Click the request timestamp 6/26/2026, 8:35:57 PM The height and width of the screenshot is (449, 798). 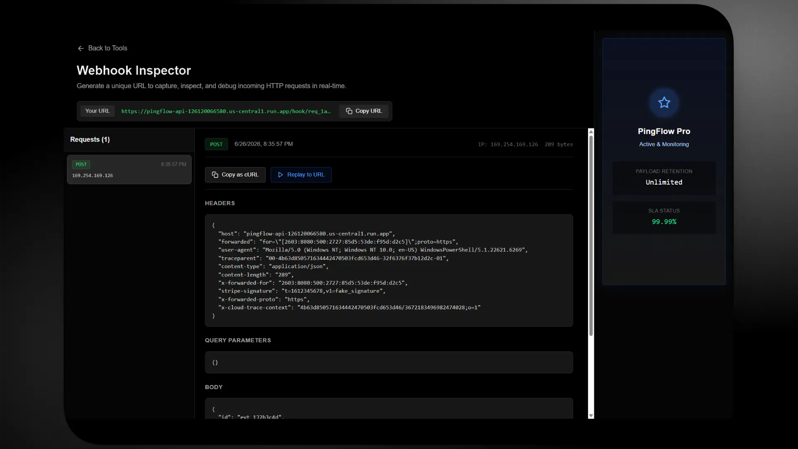(264, 144)
